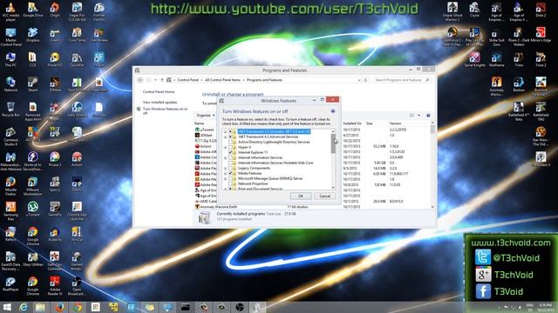Open This PC desktop icon

[x=10, y=60]
